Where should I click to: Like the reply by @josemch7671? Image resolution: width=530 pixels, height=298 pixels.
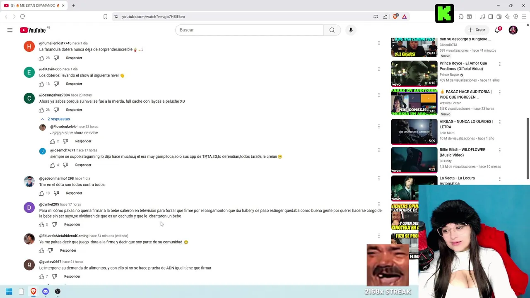53,165
